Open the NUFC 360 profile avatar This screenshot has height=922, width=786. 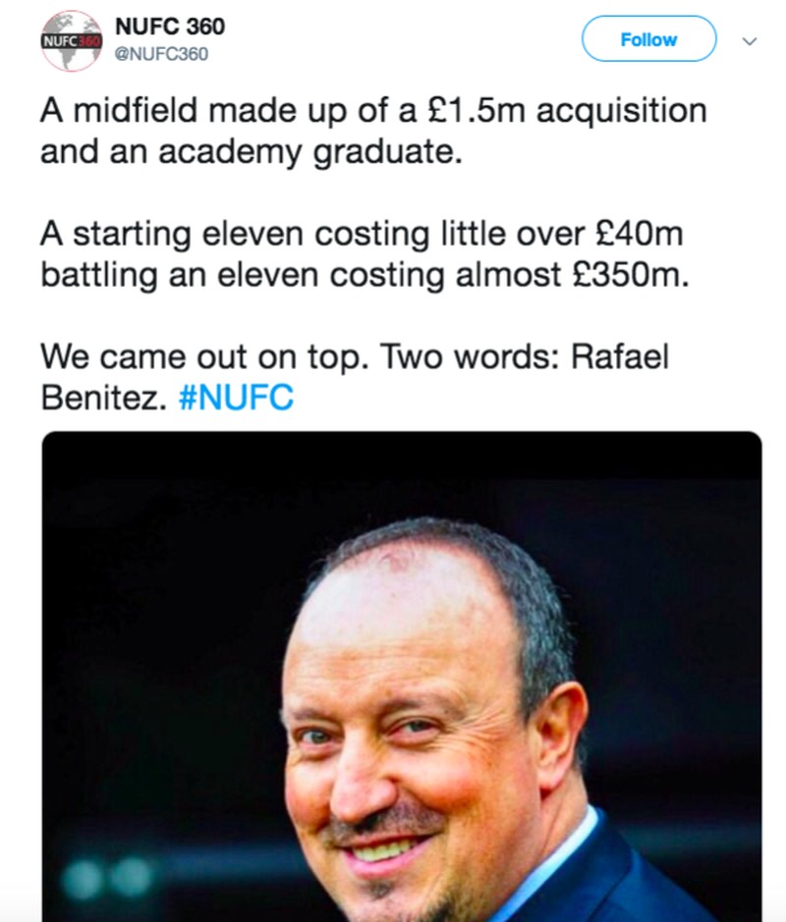[71, 40]
